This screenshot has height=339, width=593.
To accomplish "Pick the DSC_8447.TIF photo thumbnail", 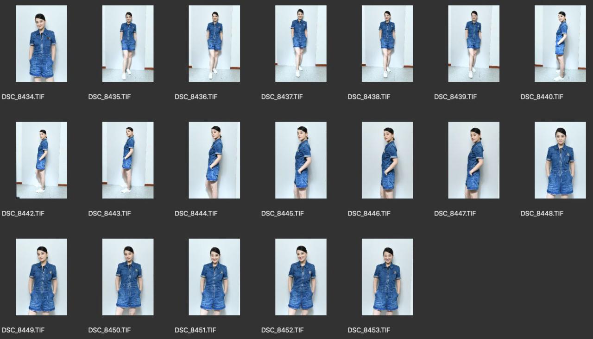I will click(x=473, y=160).
